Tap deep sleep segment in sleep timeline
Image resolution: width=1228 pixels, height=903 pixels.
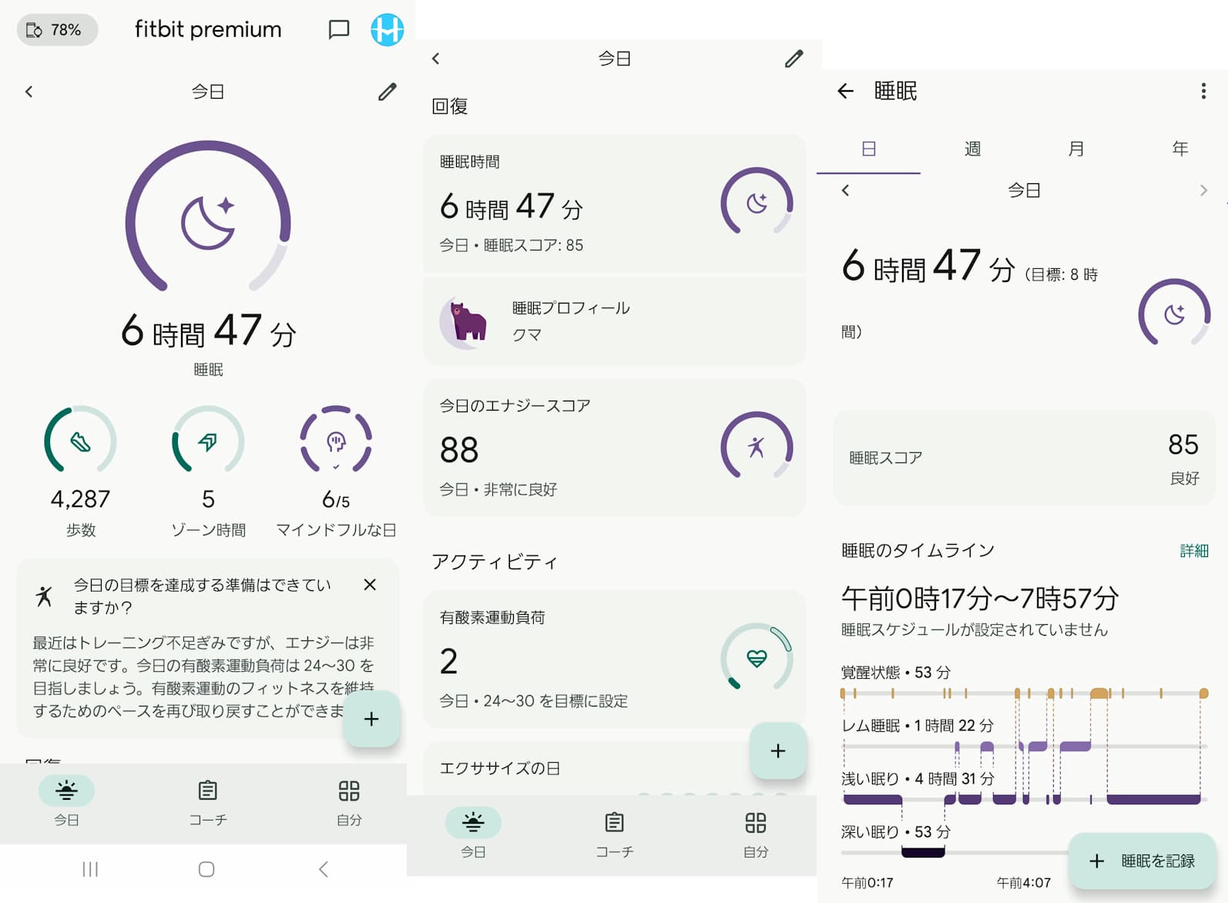point(923,852)
